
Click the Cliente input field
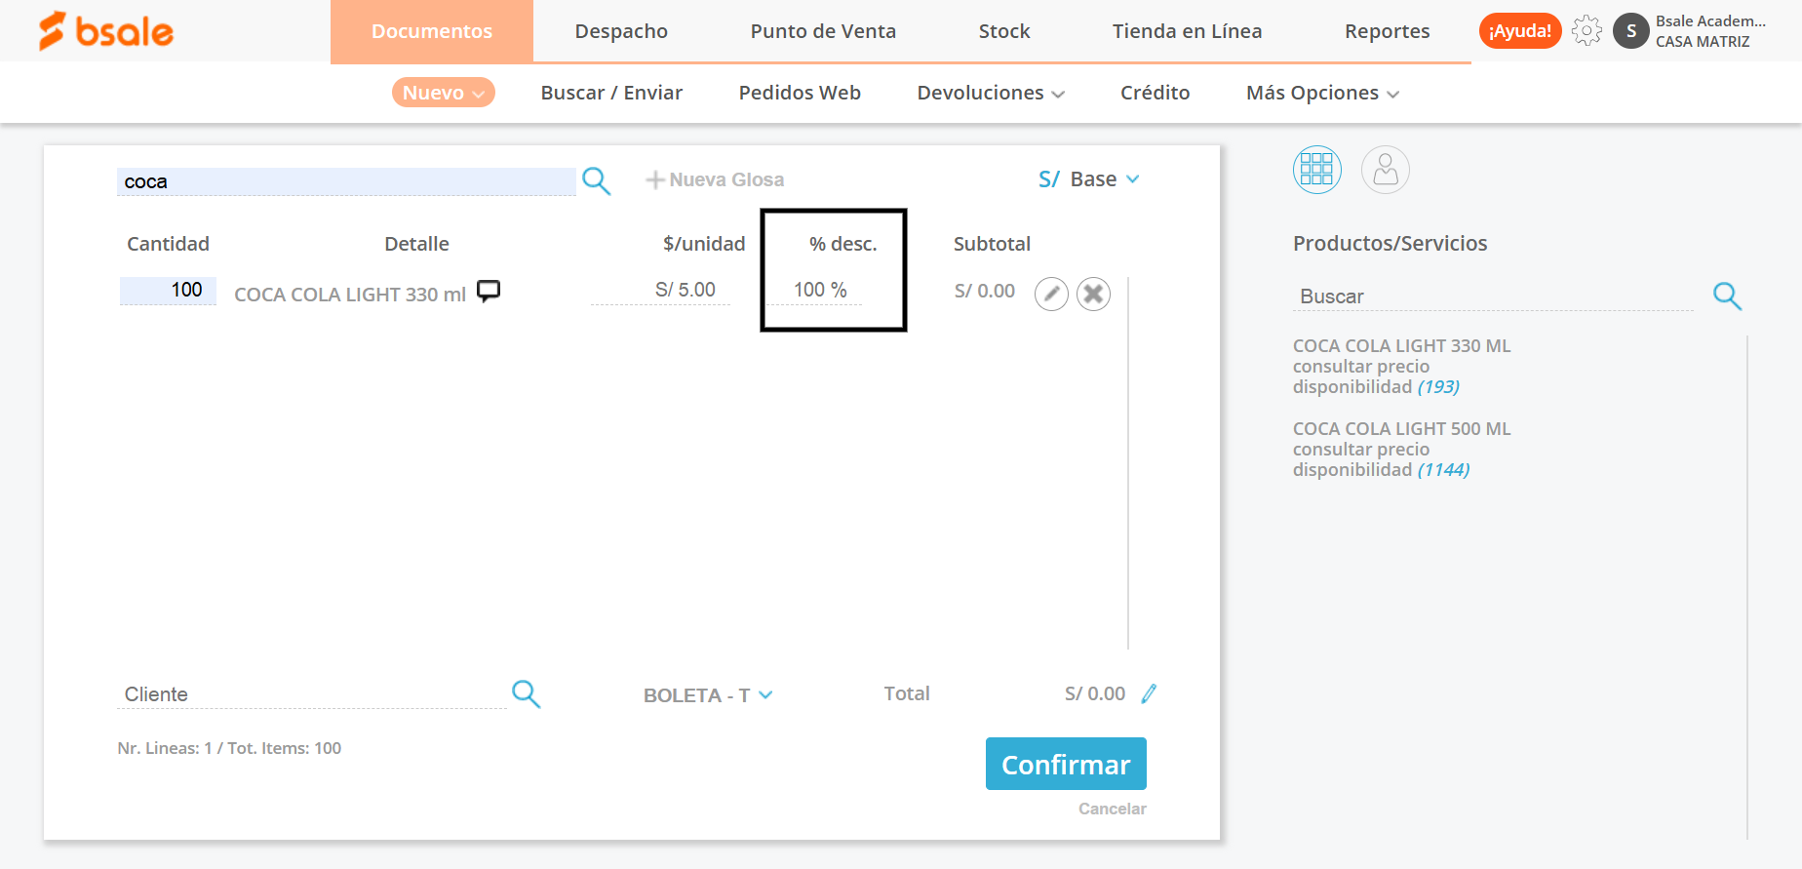point(311,694)
